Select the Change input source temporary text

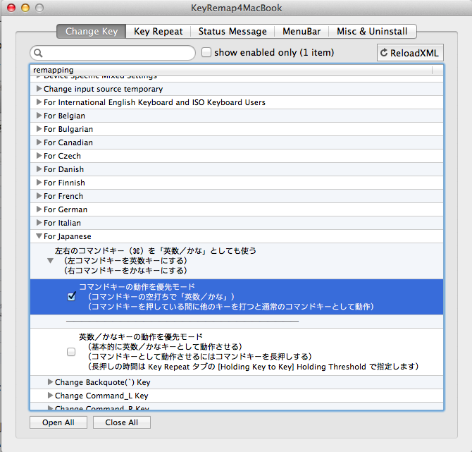coord(104,89)
